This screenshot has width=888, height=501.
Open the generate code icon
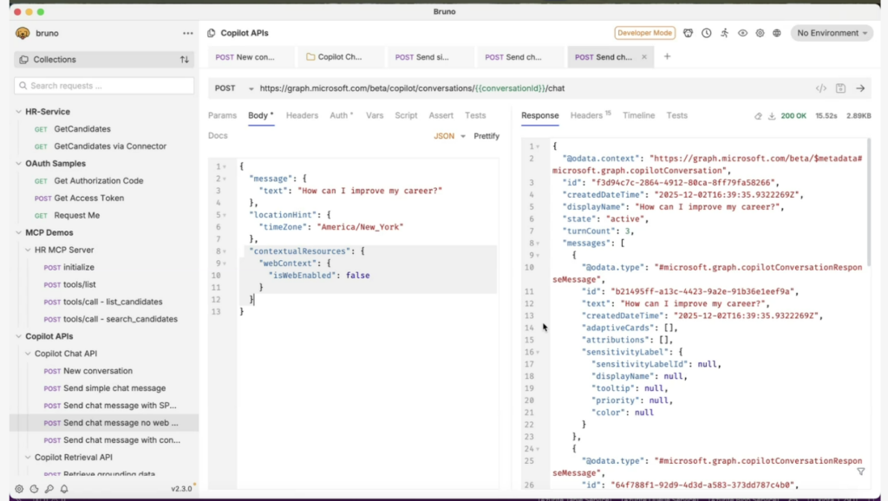coord(820,88)
